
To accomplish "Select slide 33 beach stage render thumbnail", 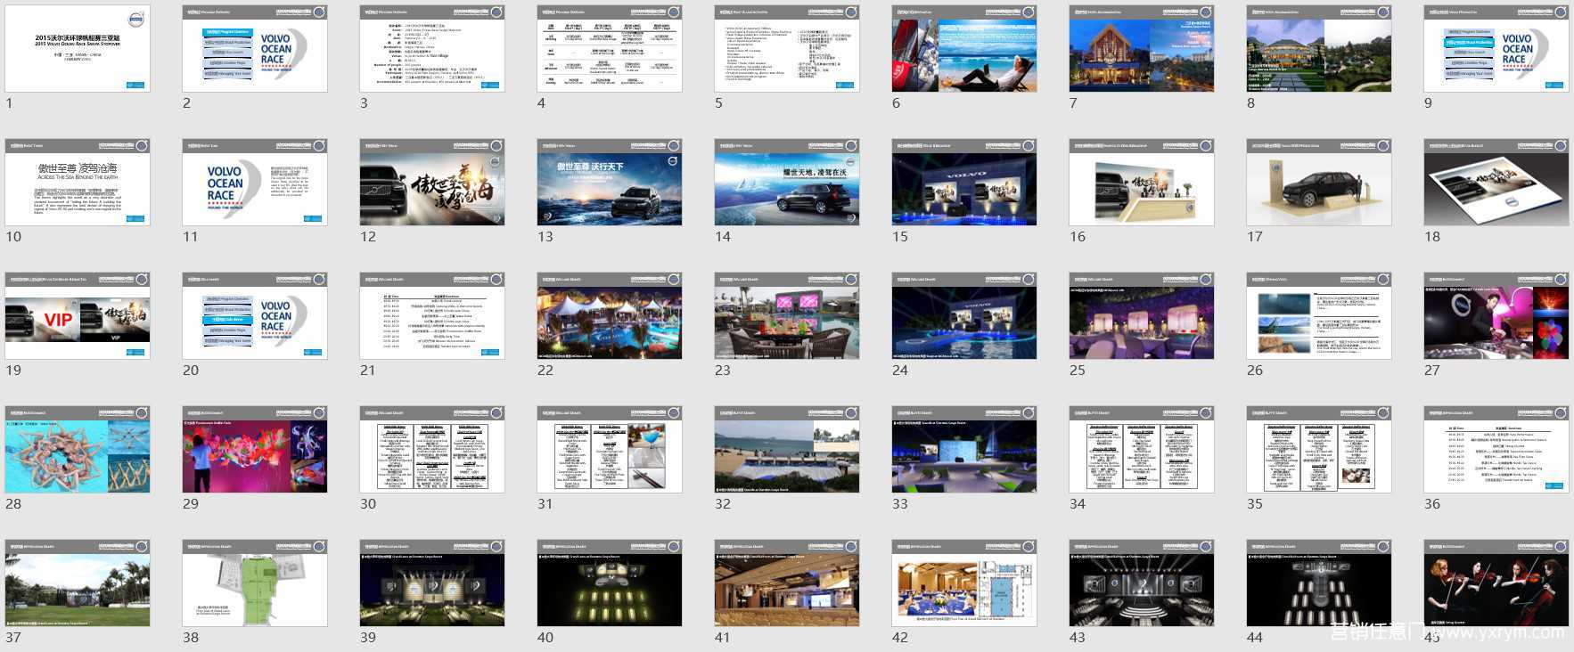I will tap(964, 449).
